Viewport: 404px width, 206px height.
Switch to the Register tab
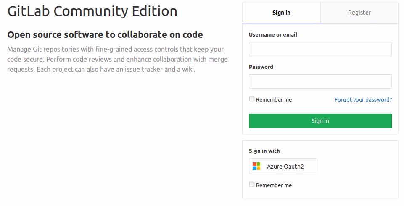[x=359, y=13]
